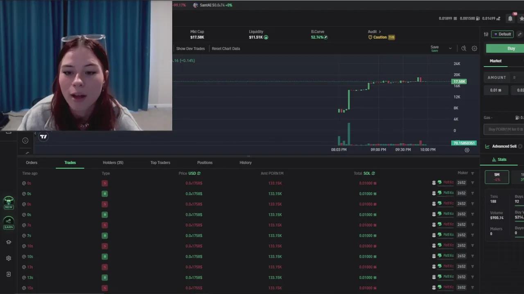Click the EARN sidebar icon
The image size is (524, 294).
coord(9,223)
